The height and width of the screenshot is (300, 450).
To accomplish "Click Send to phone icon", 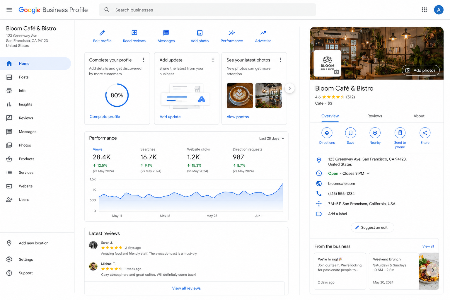I will pyautogui.click(x=400, y=133).
